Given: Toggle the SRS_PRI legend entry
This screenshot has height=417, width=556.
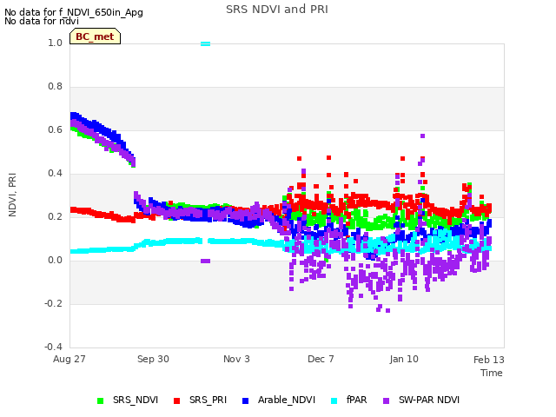Looking at the screenshot, I should point(200,400).
